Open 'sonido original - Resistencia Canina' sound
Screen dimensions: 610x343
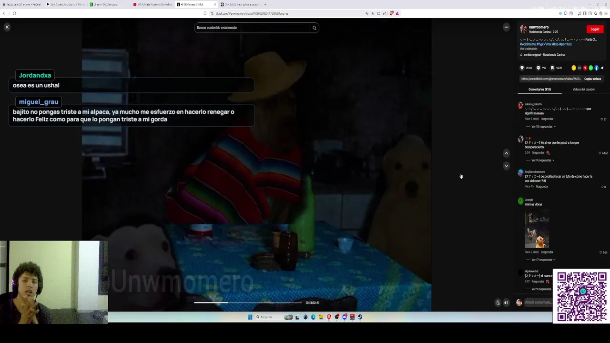tap(542, 55)
